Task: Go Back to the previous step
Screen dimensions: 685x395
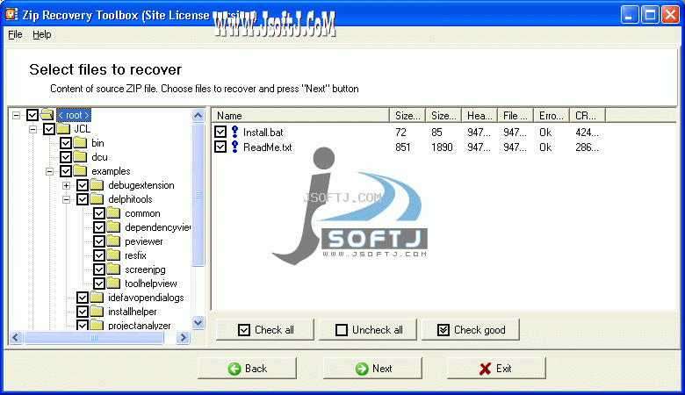Action: [x=248, y=369]
